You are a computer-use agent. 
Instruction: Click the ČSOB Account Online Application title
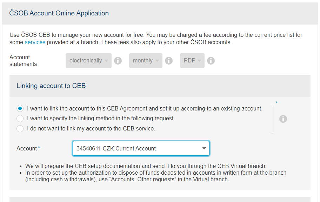(59, 13)
